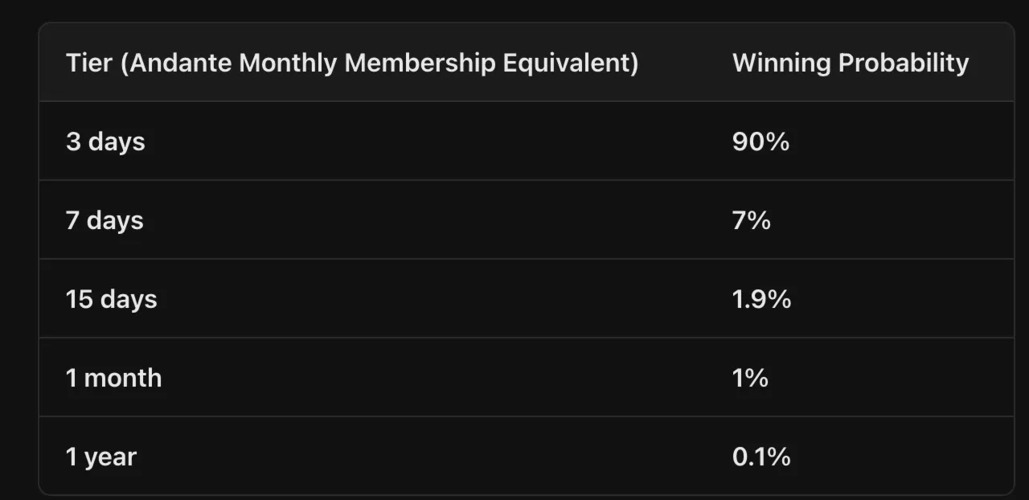1029x500 pixels.
Task: Click the word month in table
Action: [x=123, y=378]
